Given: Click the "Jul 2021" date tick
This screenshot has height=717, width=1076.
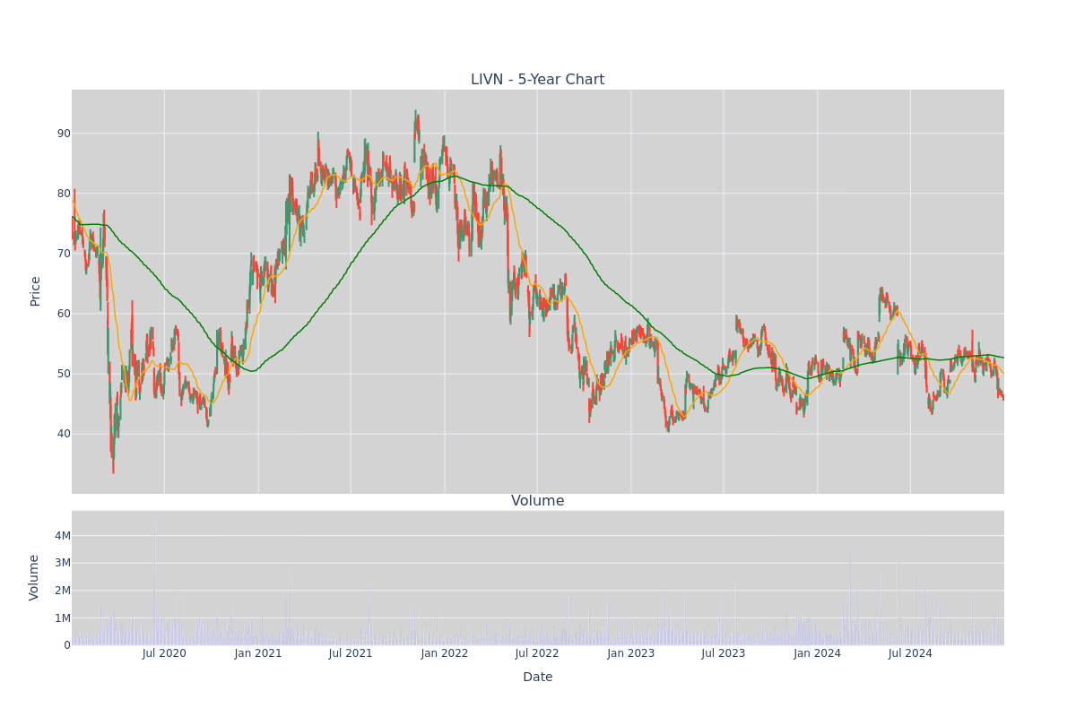Looking at the screenshot, I should click(351, 653).
